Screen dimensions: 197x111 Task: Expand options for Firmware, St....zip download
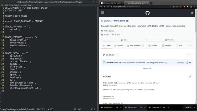coord(168,108)
